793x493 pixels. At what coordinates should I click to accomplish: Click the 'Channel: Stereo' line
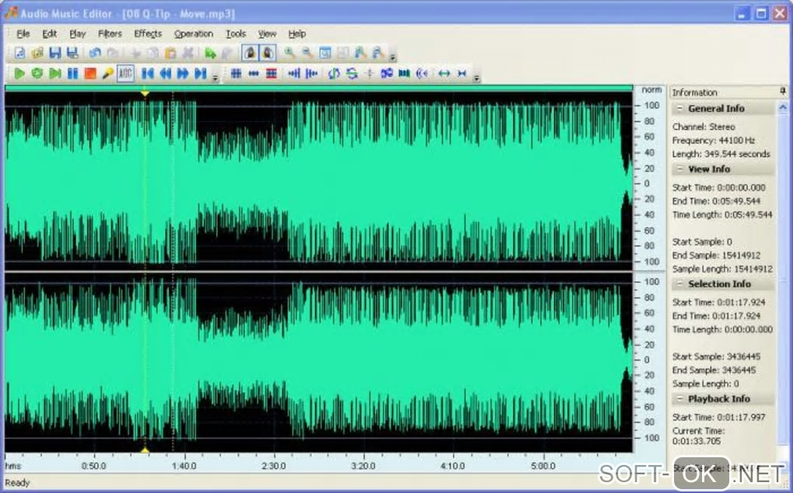[x=704, y=127]
